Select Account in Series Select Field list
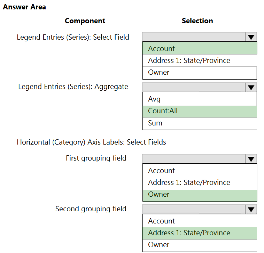This screenshot has width=264, height=253. tap(199, 49)
